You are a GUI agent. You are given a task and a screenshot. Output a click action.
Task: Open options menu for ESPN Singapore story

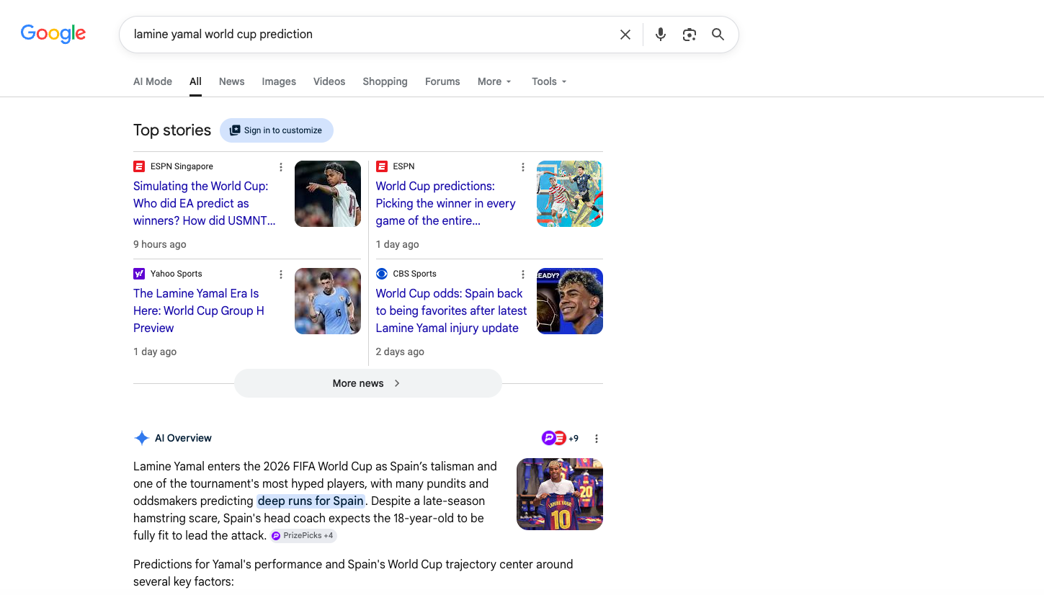tap(281, 167)
